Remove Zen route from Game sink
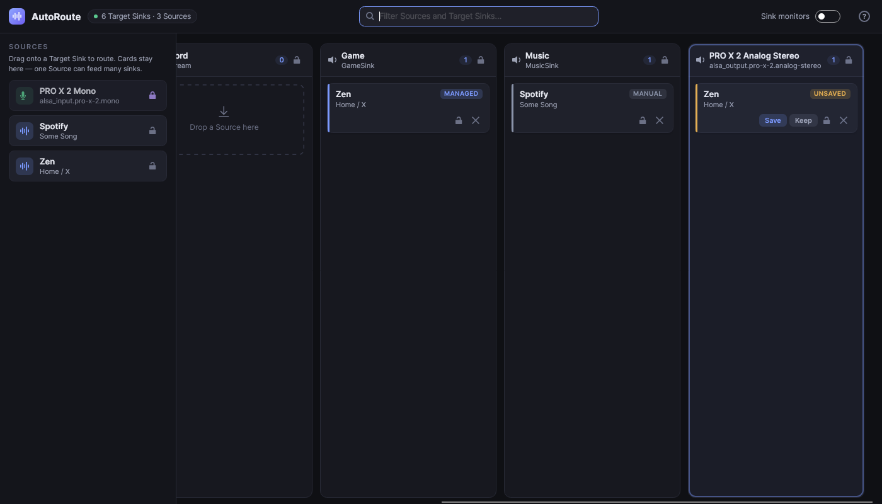The height and width of the screenshot is (504, 882). (x=476, y=120)
